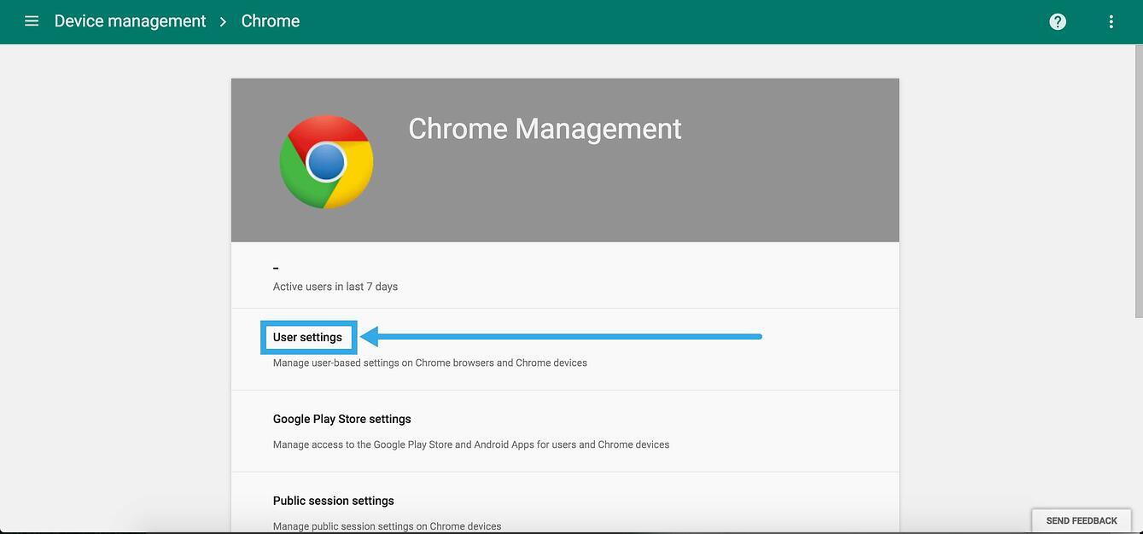Click the Chrome logo image
1143x534 pixels.
326,162
